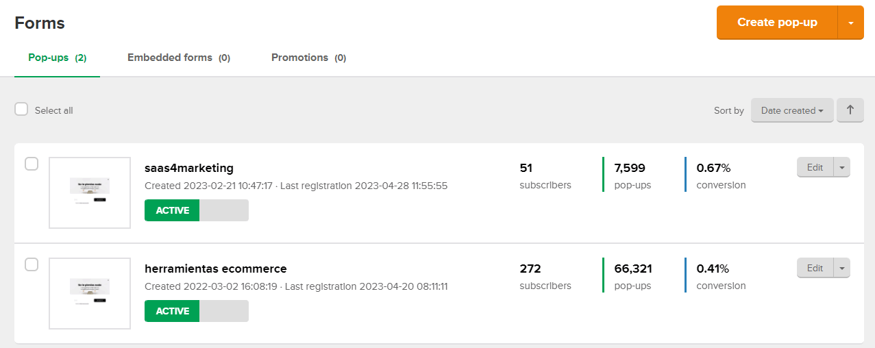Check the saas4marketing row checkbox
The height and width of the screenshot is (348, 875).
(32, 164)
